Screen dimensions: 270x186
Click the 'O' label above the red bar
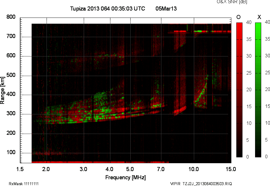(238, 17)
